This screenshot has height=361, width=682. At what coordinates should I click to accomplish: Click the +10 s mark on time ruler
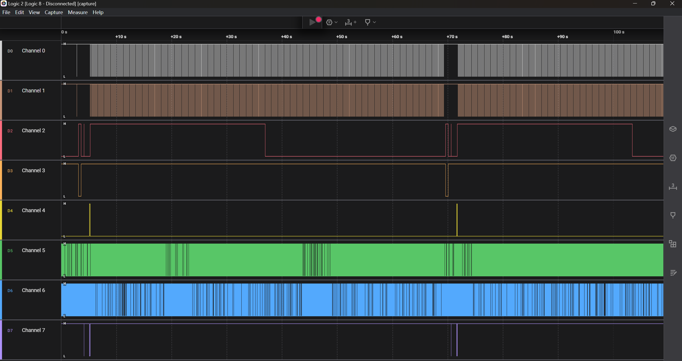tap(121, 37)
